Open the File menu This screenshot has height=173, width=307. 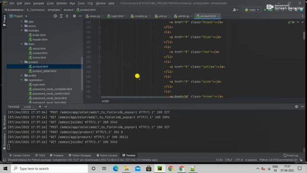pos(12,3)
